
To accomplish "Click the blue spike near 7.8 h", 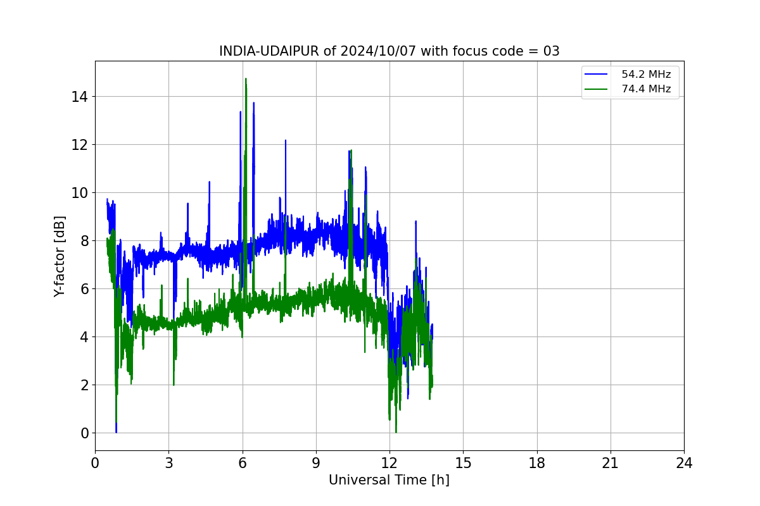I will click(x=286, y=142).
